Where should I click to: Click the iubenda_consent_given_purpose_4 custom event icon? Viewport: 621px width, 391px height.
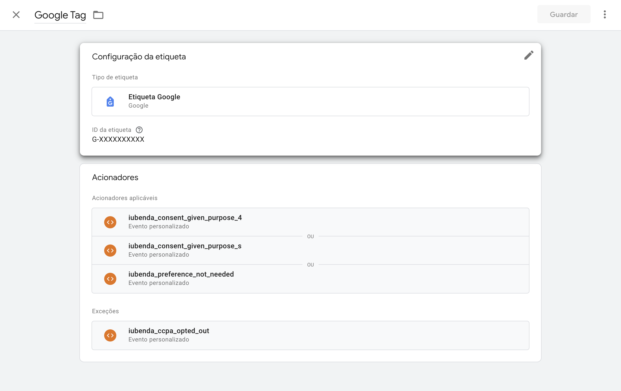pyautogui.click(x=110, y=222)
